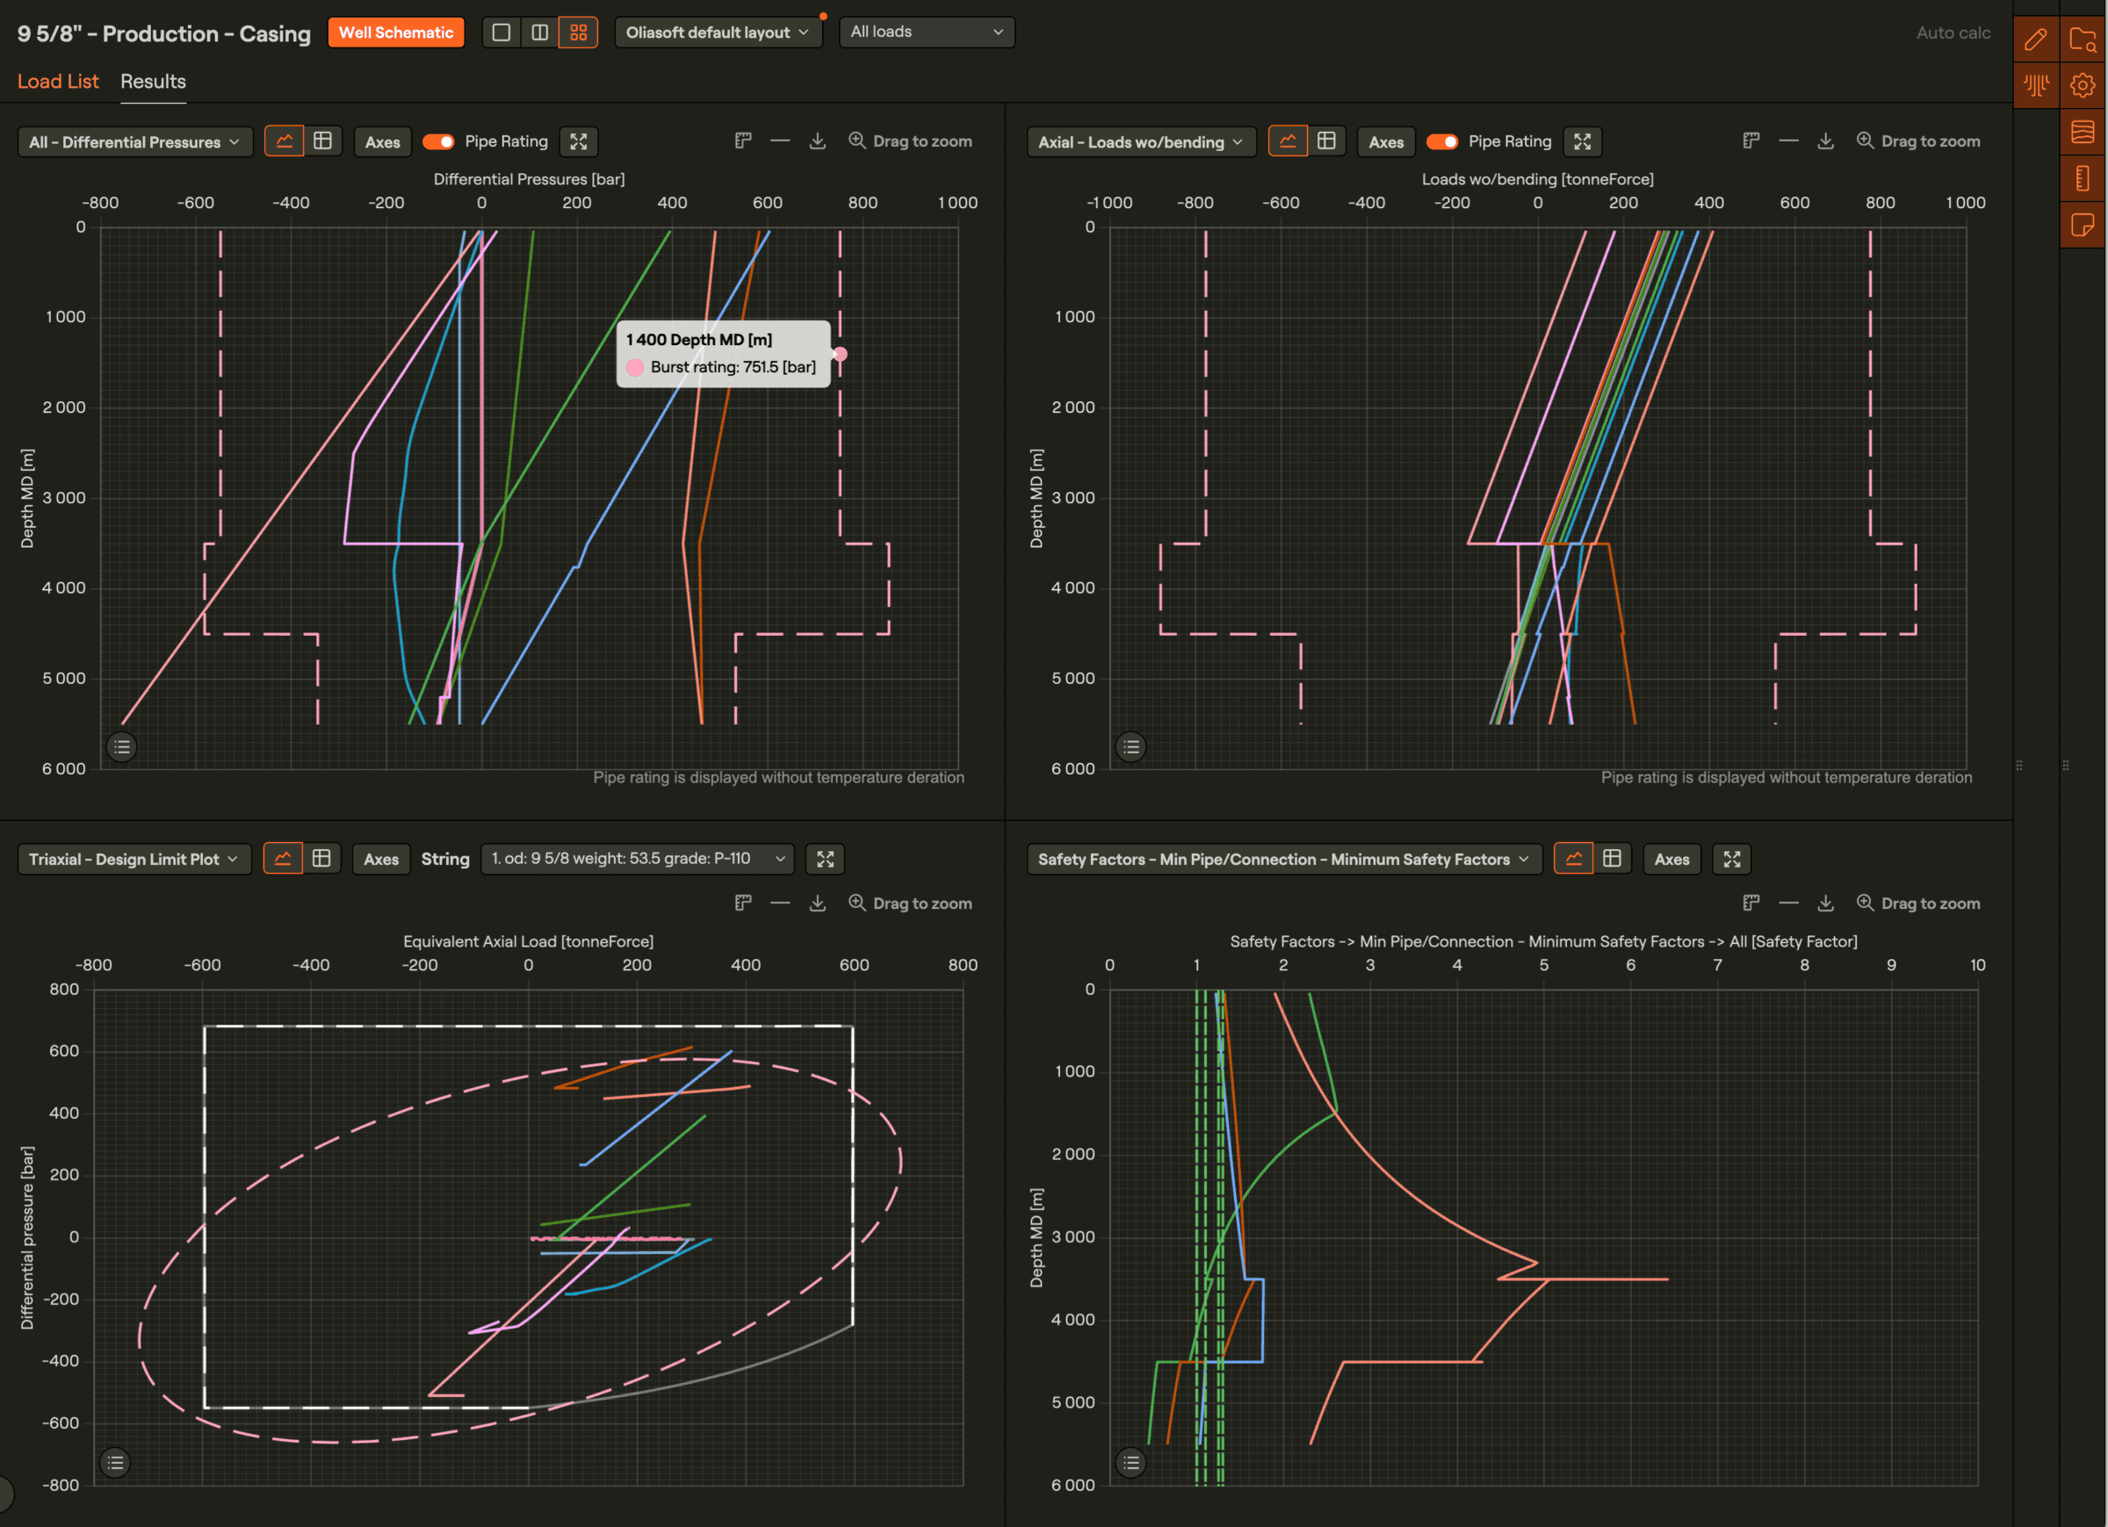The image size is (2108, 1527).
Task: Open Triaxial - Design Limit Plot selector
Action: coord(134,859)
